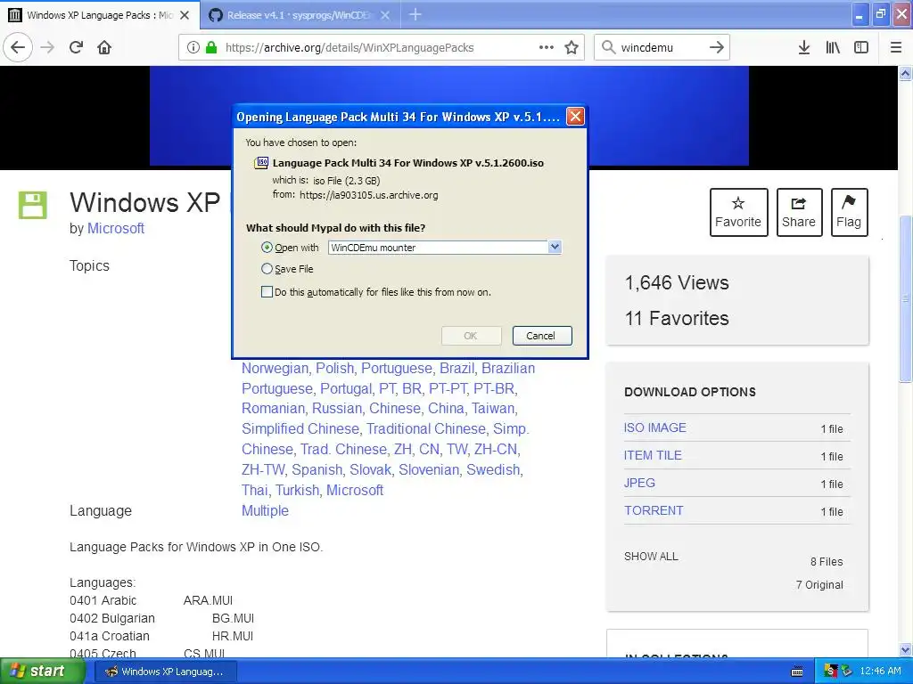Open the Traditional Chinese topic link
Image resolution: width=913 pixels, height=684 pixels.
pyautogui.click(x=425, y=428)
